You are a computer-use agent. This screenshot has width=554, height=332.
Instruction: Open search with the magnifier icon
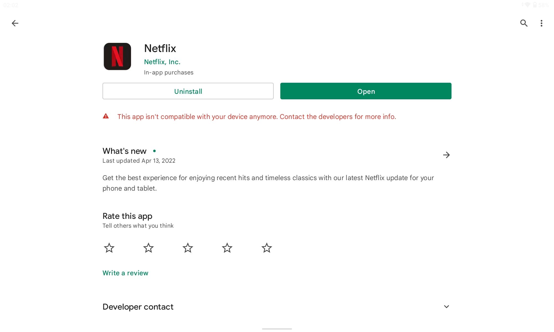[x=524, y=23]
